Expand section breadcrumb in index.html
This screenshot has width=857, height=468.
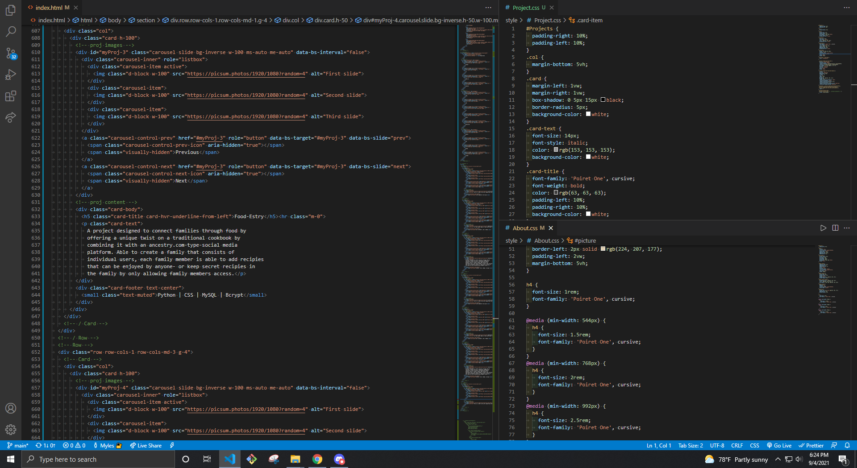coord(141,20)
